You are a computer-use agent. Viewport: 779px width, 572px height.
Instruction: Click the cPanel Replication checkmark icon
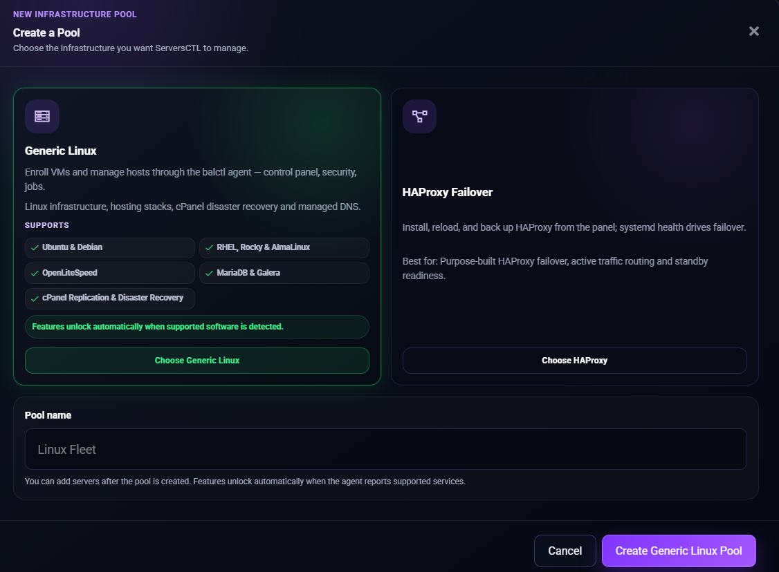click(x=35, y=298)
